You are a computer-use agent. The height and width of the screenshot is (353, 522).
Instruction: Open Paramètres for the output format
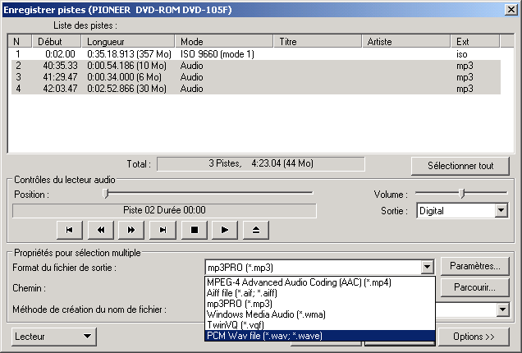[475, 266]
